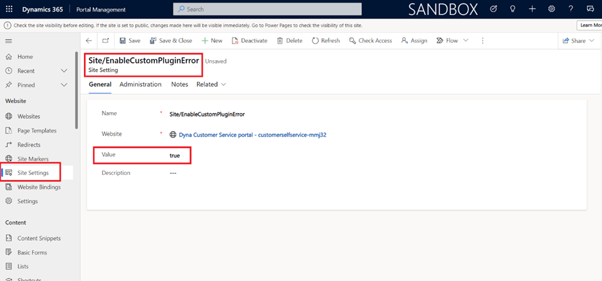
Task: Expand the Recent section in sidebar
Action: click(63, 70)
